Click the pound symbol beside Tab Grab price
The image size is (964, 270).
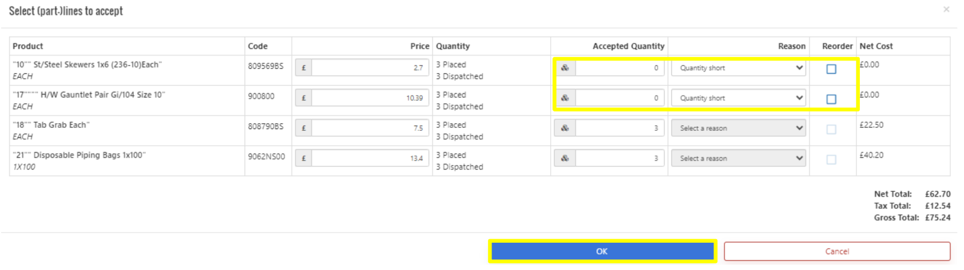[304, 128]
